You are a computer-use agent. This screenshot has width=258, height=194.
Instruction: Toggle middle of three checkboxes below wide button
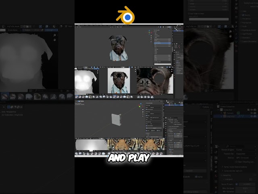(152, 131)
